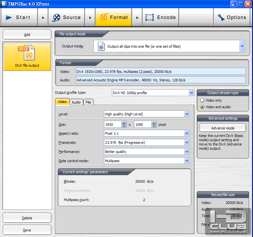Open the Performance dropdown
This screenshot has width=253, height=237.
click(x=187, y=152)
